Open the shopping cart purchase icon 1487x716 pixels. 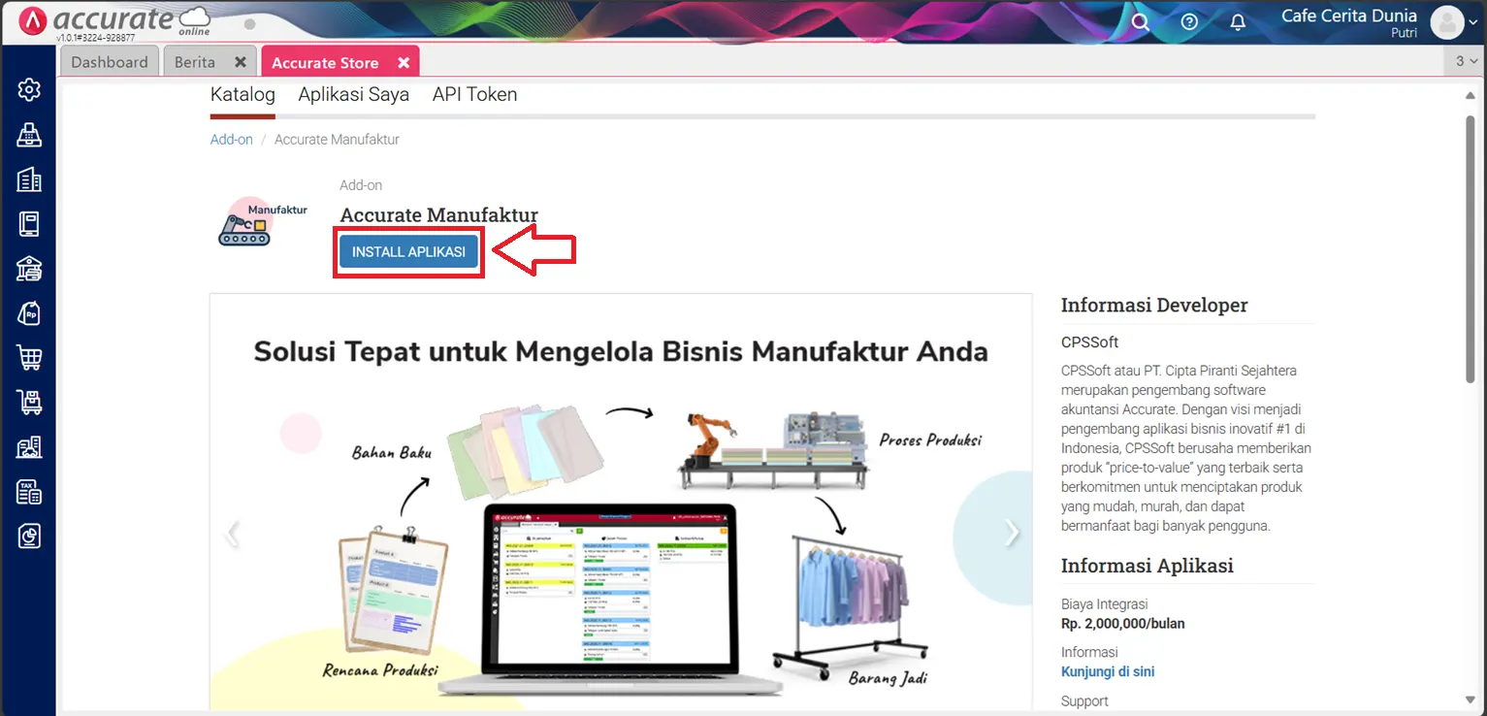tap(29, 358)
